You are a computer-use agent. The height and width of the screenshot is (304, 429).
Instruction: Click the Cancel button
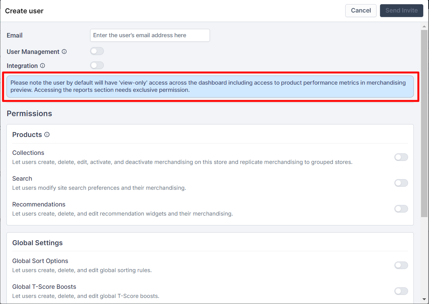(361, 10)
